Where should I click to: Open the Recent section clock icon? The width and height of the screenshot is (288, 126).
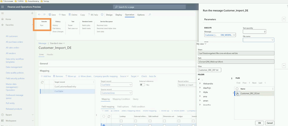[x=3, y=115]
